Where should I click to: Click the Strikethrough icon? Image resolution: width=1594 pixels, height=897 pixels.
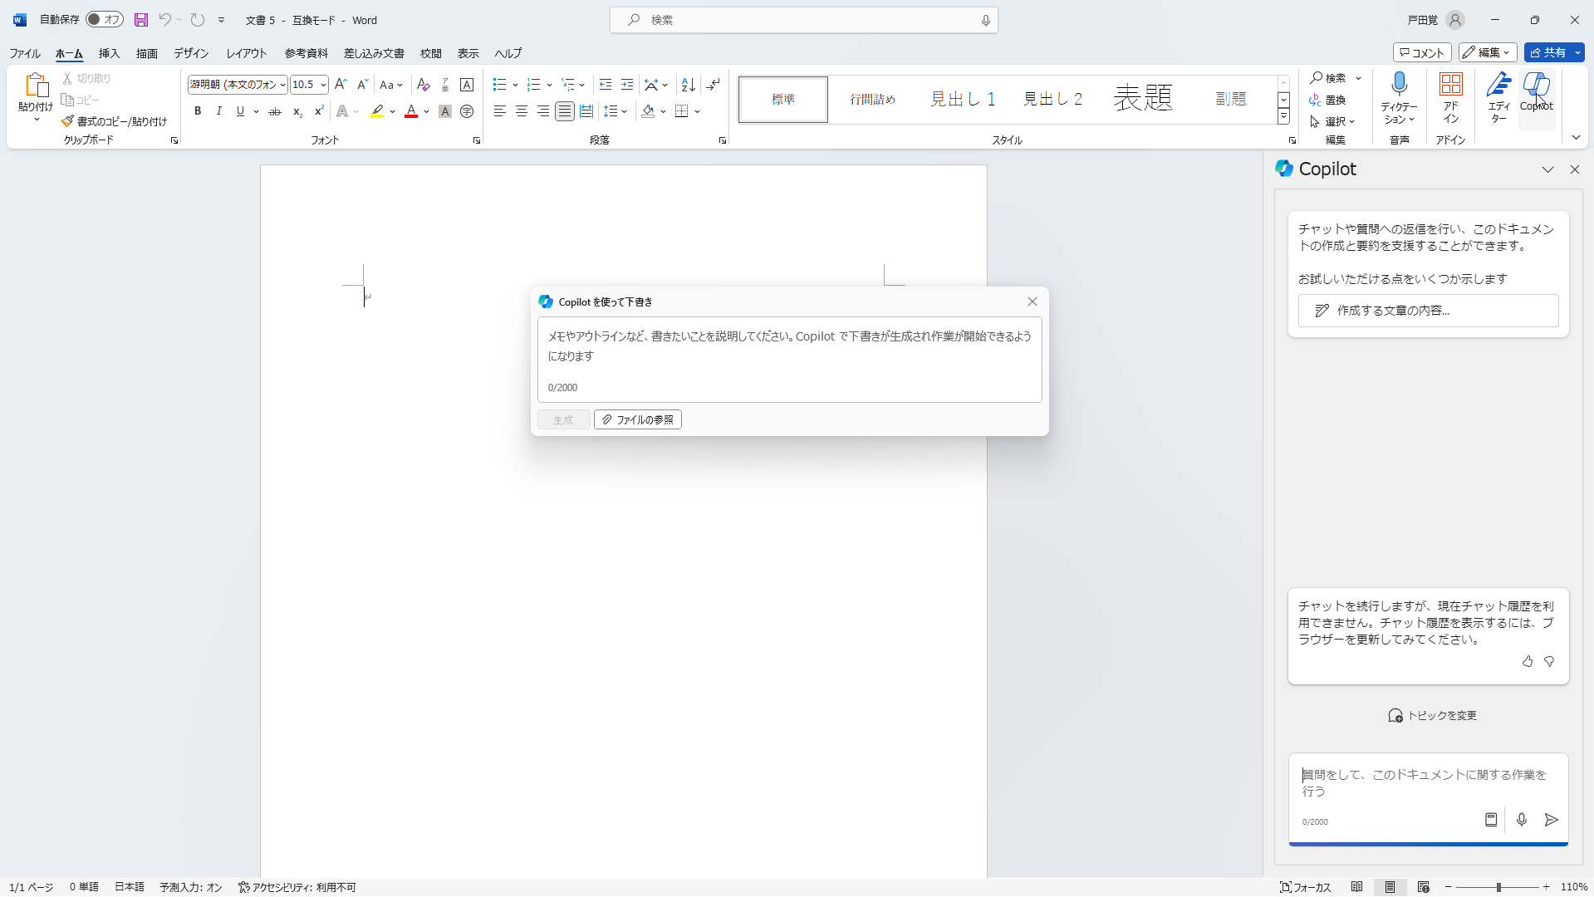click(x=275, y=111)
